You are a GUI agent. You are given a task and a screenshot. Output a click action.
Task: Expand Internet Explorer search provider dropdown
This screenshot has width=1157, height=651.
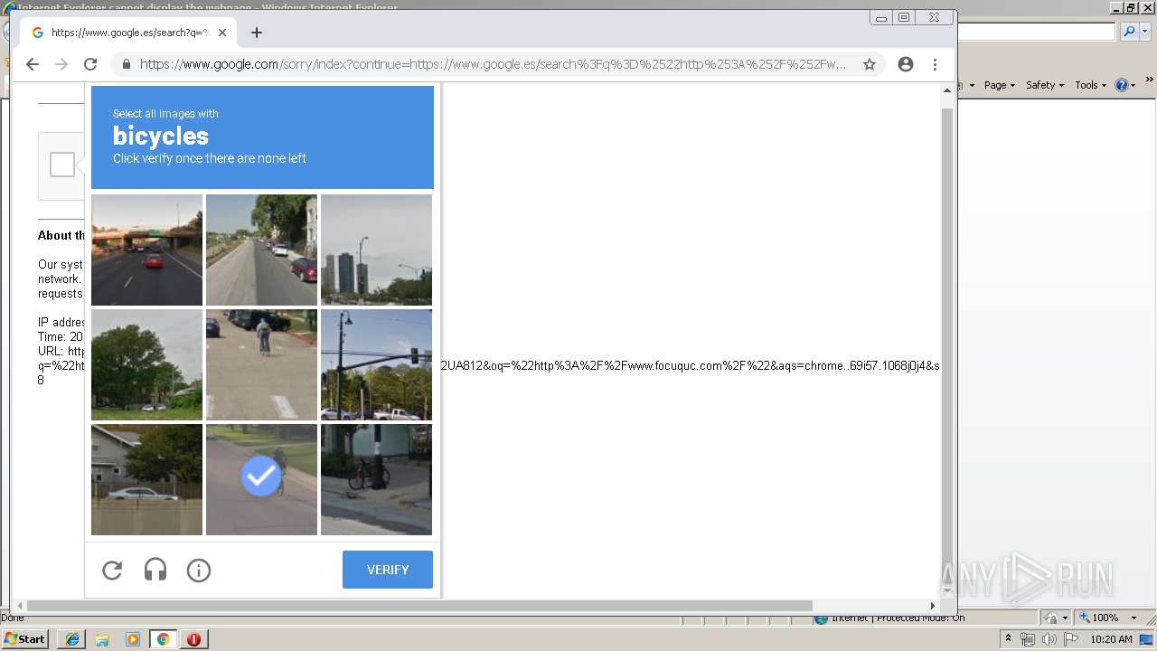click(1144, 32)
